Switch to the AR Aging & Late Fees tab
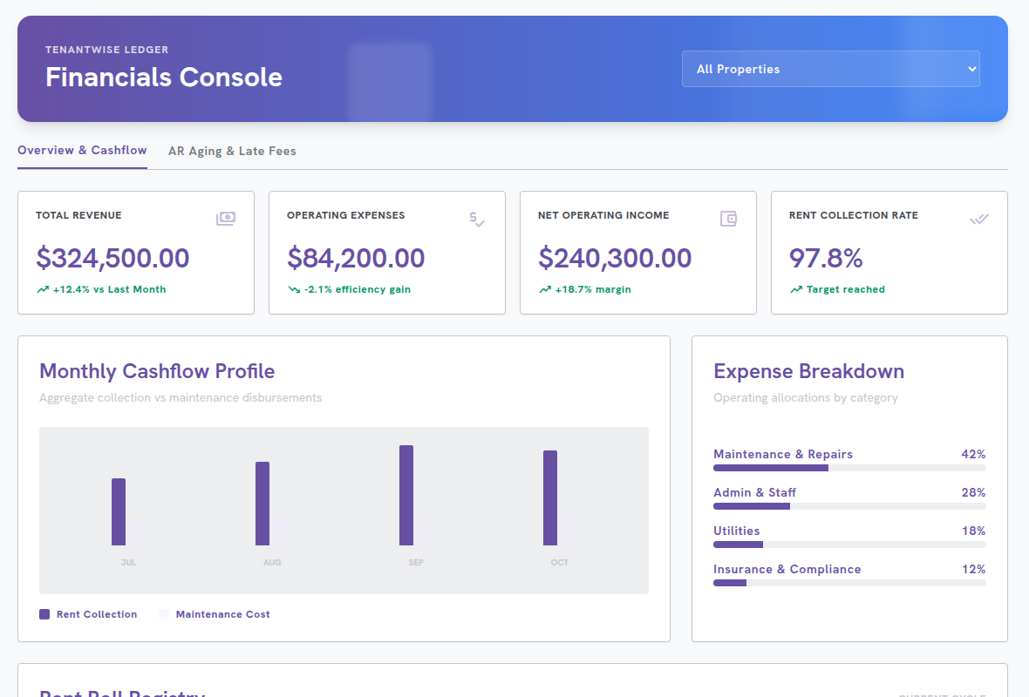This screenshot has width=1029, height=697. (232, 151)
